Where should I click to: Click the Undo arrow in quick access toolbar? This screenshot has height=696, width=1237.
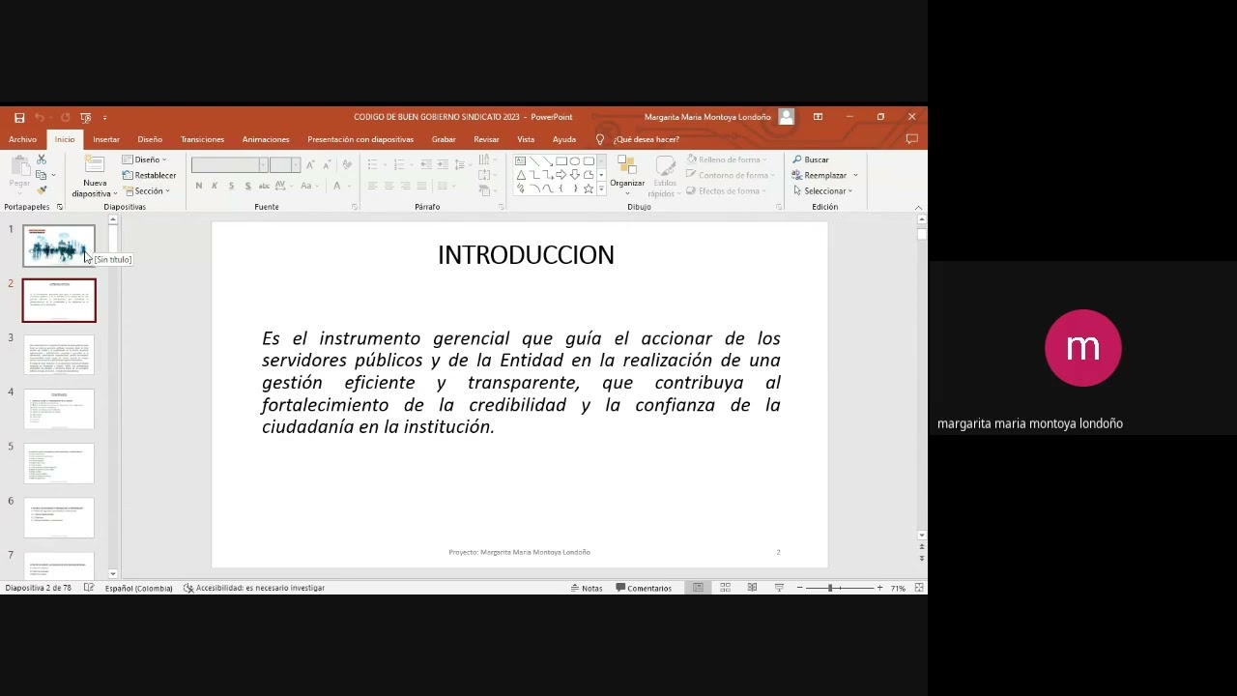coord(40,117)
